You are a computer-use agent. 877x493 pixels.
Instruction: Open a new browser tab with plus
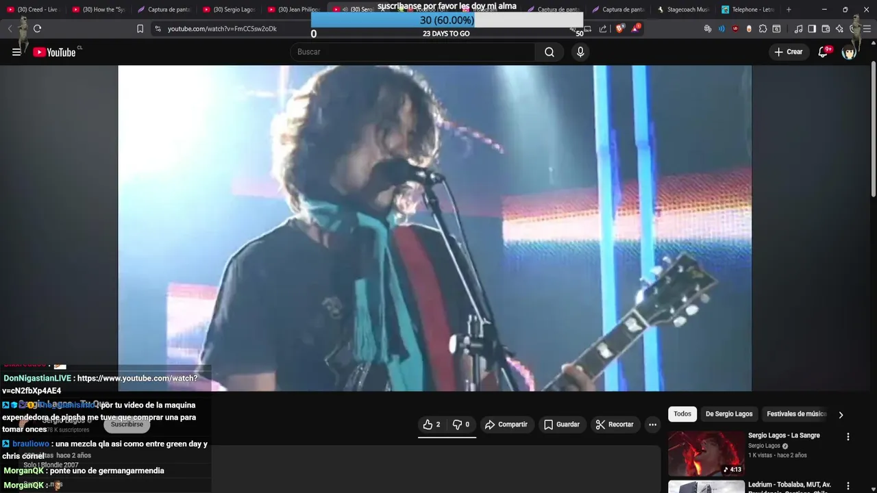click(x=789, y=10)
